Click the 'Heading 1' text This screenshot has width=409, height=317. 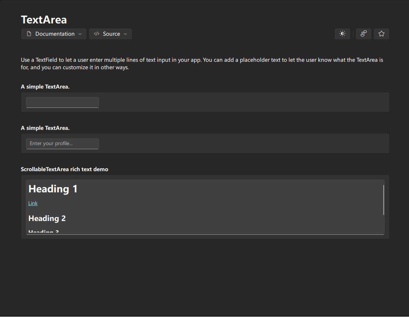pos(53,189)
